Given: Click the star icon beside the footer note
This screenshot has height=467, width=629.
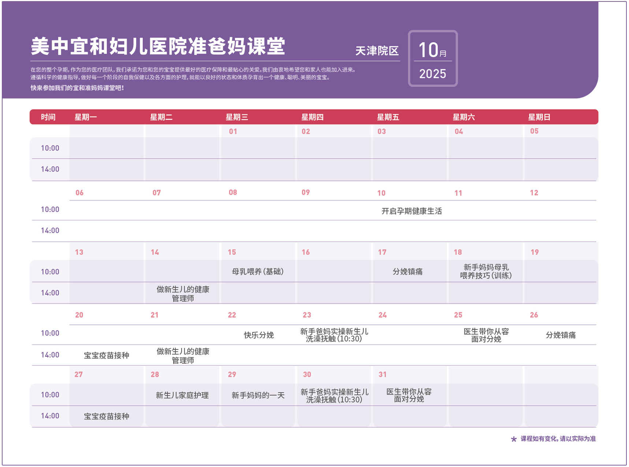Looking at the screenshot, I should (x=513, y=439).
